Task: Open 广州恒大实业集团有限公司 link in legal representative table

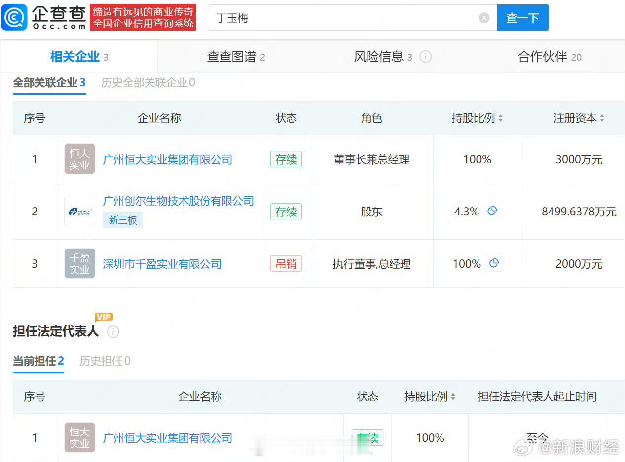Action: [167, 438]
